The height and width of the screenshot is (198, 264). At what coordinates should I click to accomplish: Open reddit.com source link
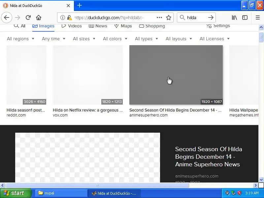tap(16, 115)
